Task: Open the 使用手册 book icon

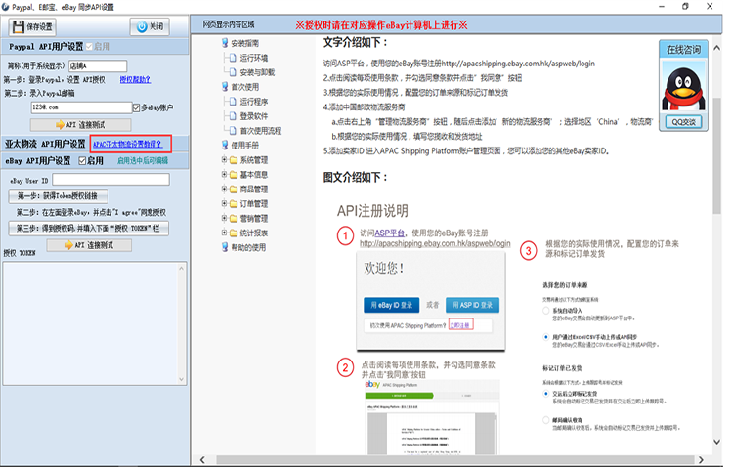Action: [225, 145]
